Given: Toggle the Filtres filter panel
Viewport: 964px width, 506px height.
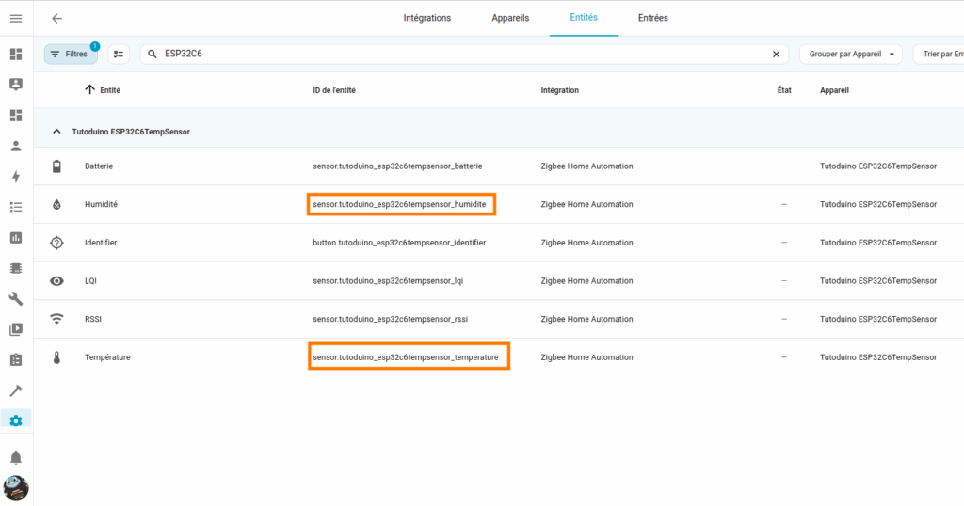Looking at the screenshot, I should (x=71, y=54).
